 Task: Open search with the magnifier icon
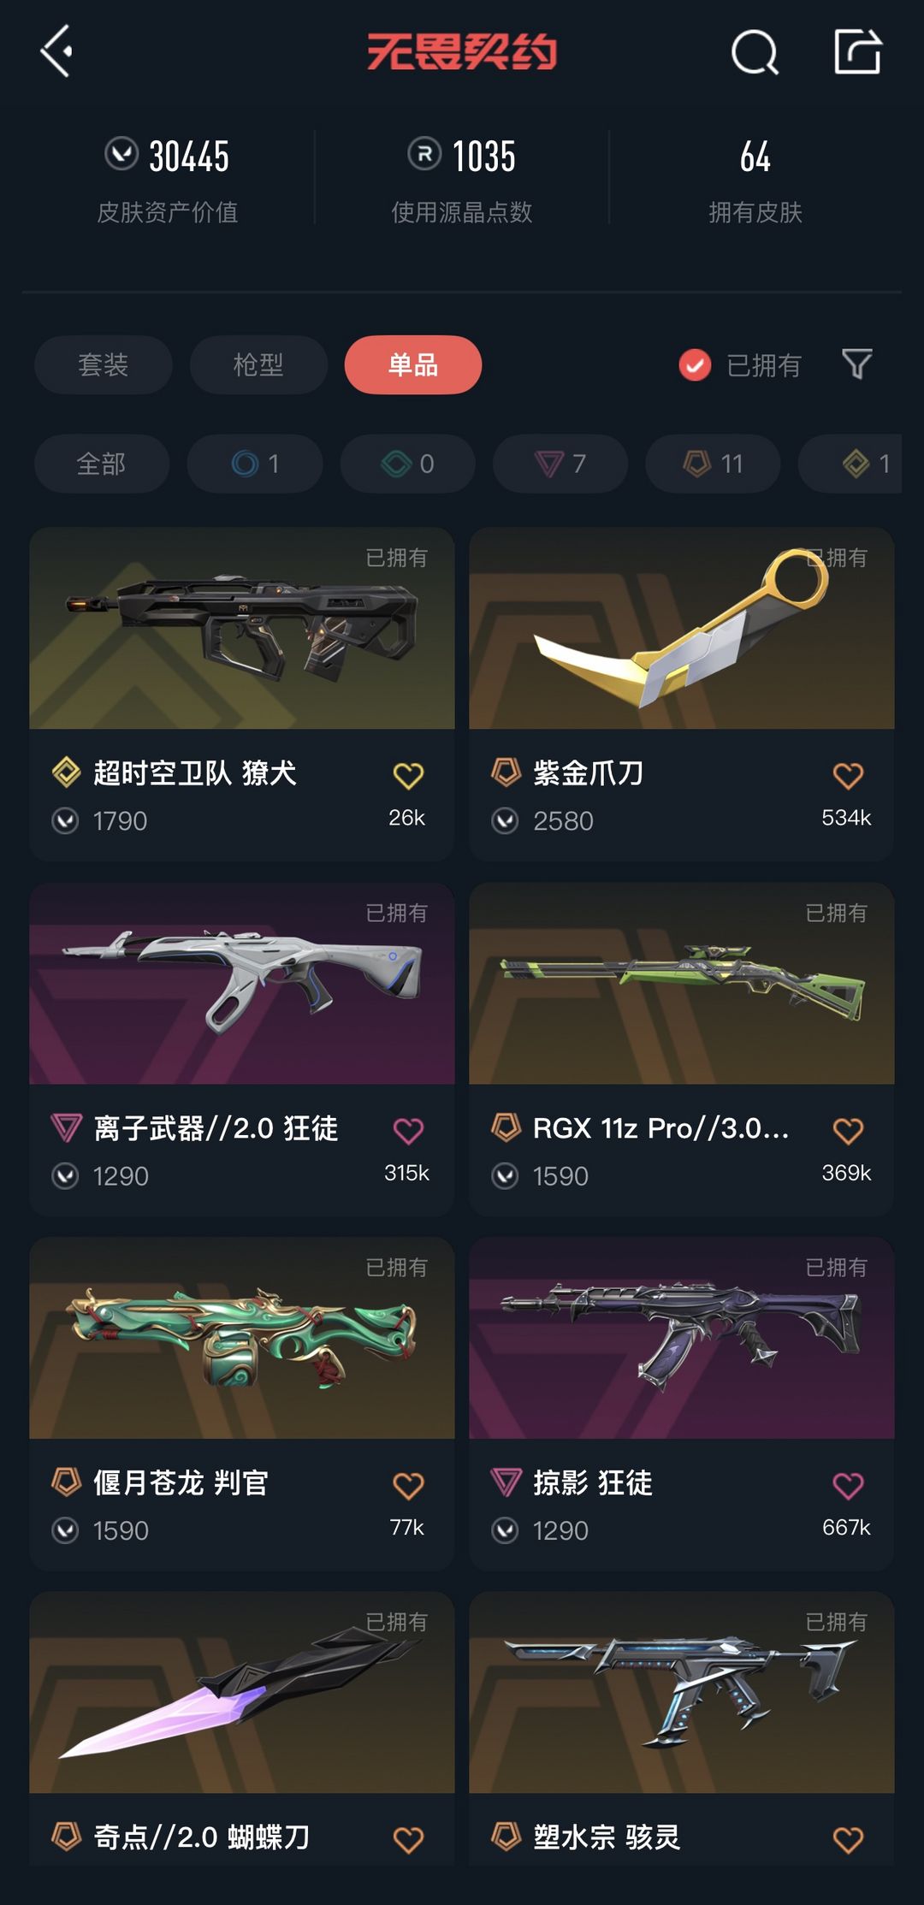[755, 52]
